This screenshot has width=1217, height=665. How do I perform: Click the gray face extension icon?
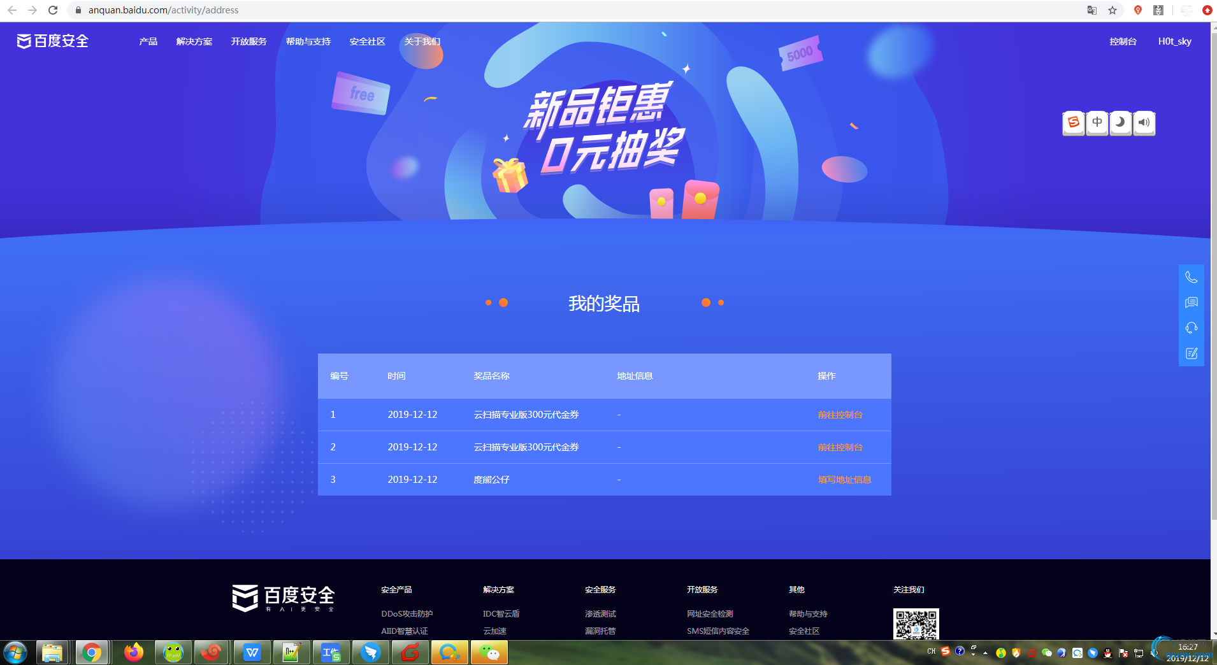click(x=1158, y=10)
